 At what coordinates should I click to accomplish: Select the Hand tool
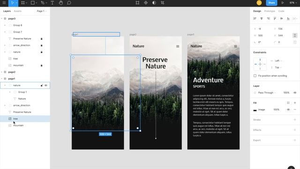click(61, 3)
